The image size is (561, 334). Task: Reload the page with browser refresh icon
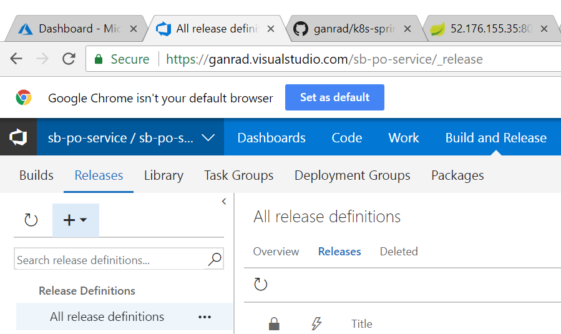[x=69, y=58]
